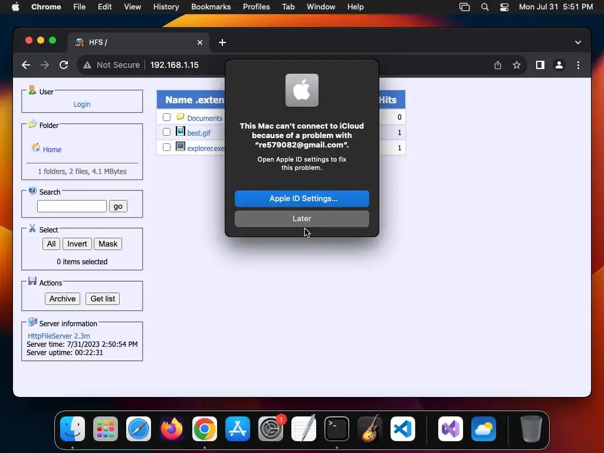The width and height of the screenshot is (604, 453).
Task: Click the Mask selection button
Action: [x=108, y=244]
